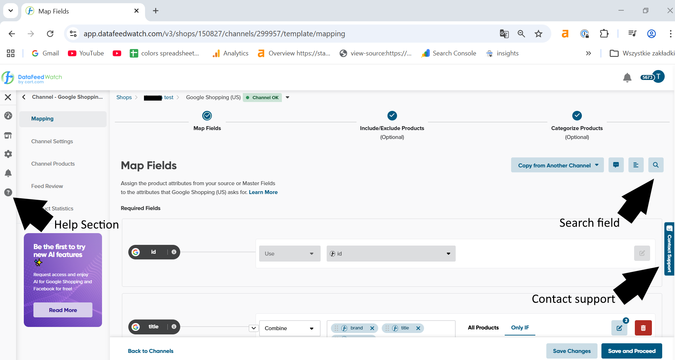The image size is (675, 360).
Task: Remove the brand tag from title
Action: coord(372,328)
